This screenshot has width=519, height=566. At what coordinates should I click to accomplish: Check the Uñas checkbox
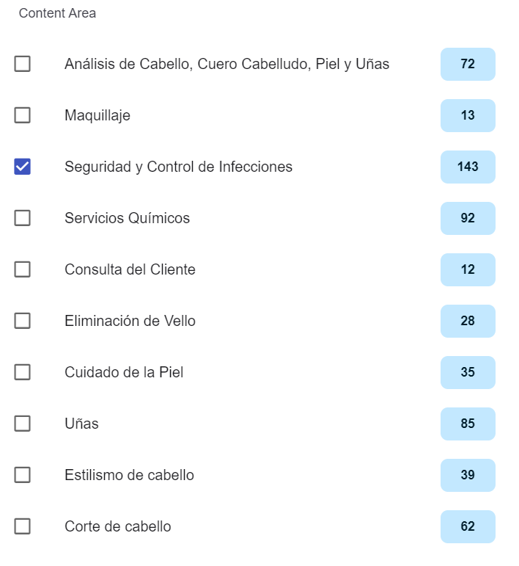(x=23, y=424)
